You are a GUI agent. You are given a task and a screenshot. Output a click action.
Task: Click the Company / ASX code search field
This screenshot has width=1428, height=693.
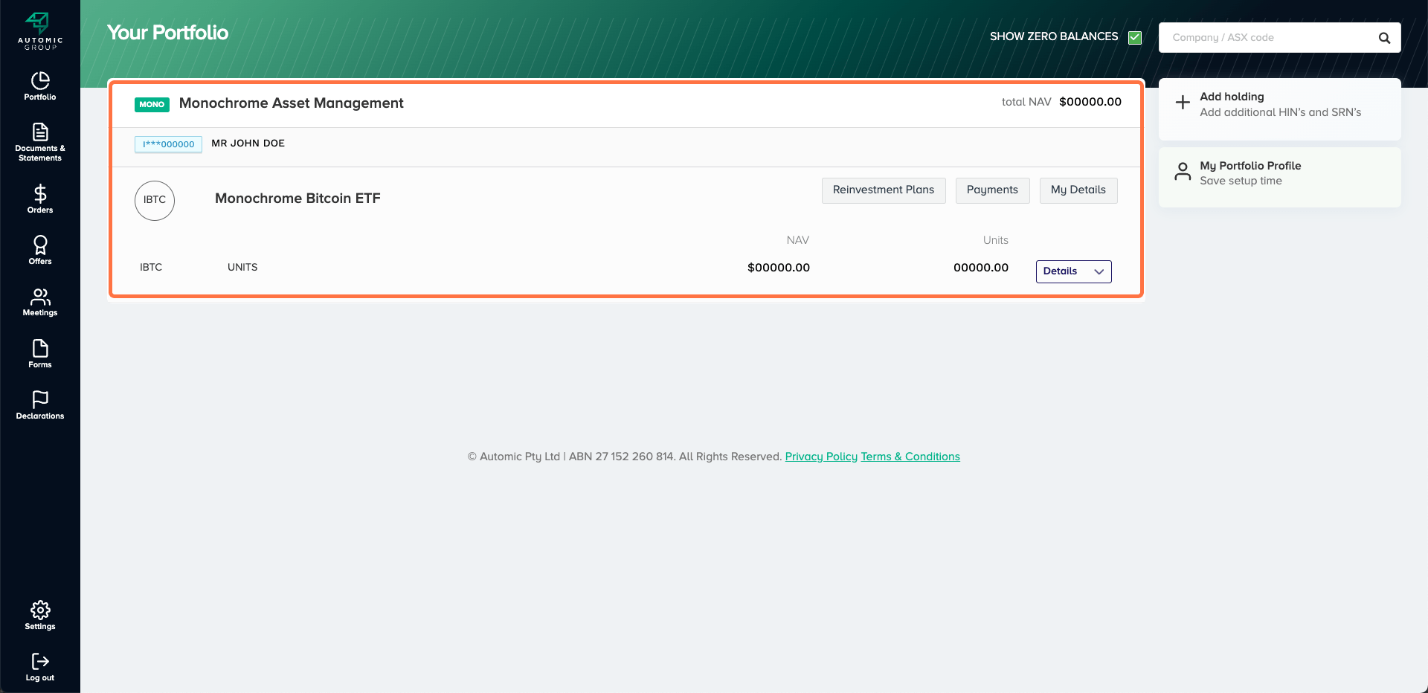(x=1264, y=38)
